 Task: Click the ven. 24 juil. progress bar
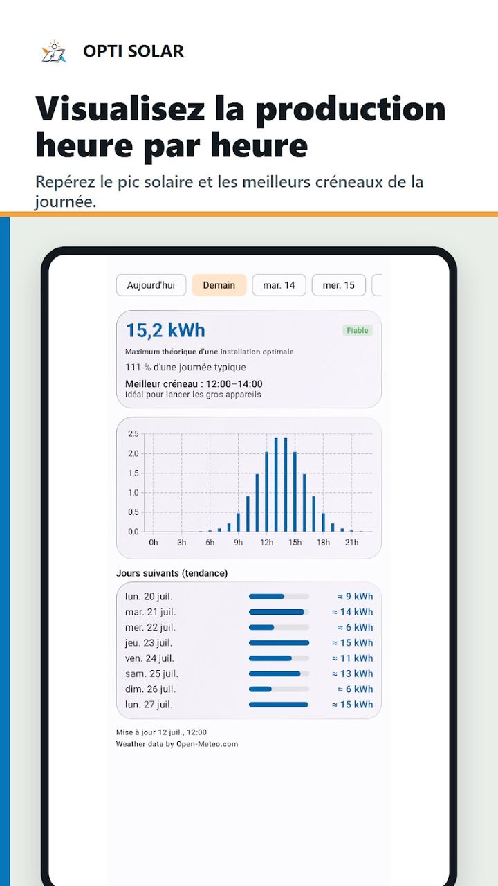coord(279,658)
